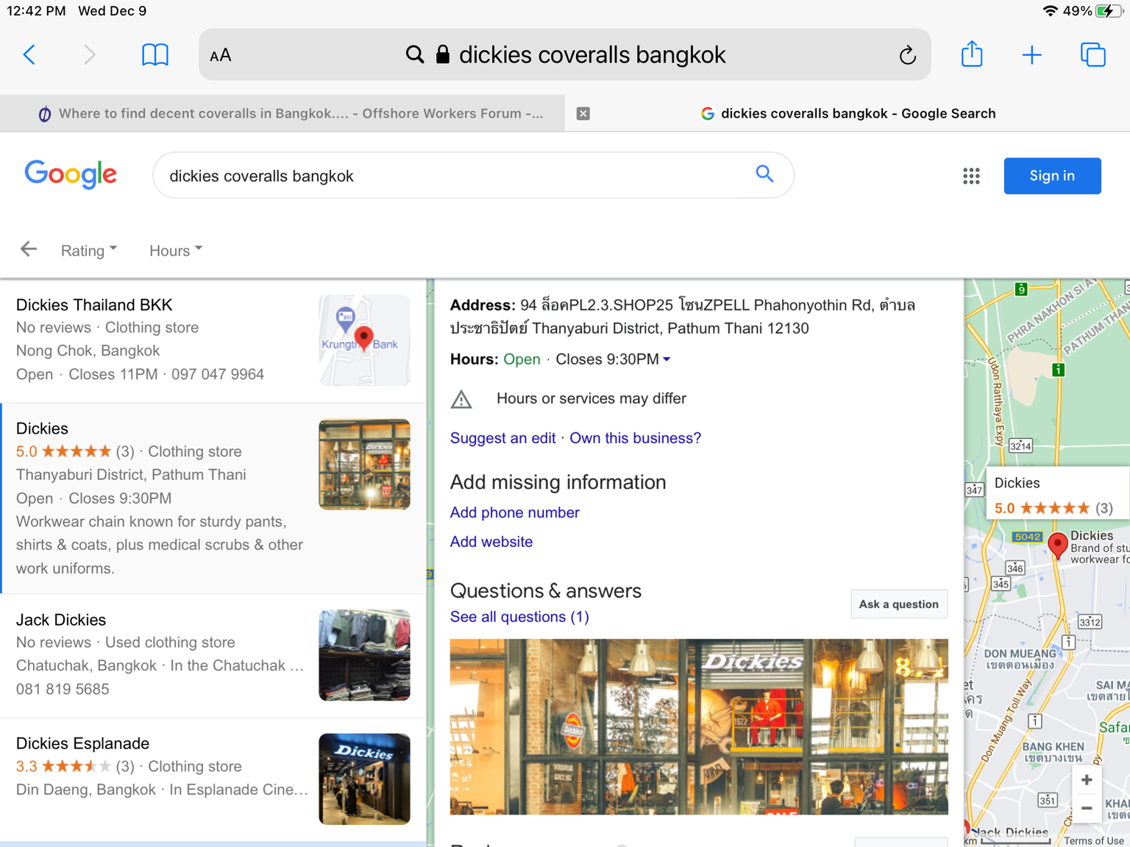
Task: Open the large Dickies storefront photo
Action: tap(699, 726)
